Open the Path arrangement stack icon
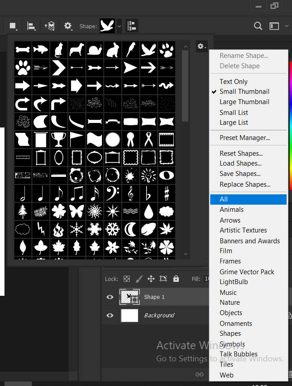This screenshot has width=292, height=386. 50,26
